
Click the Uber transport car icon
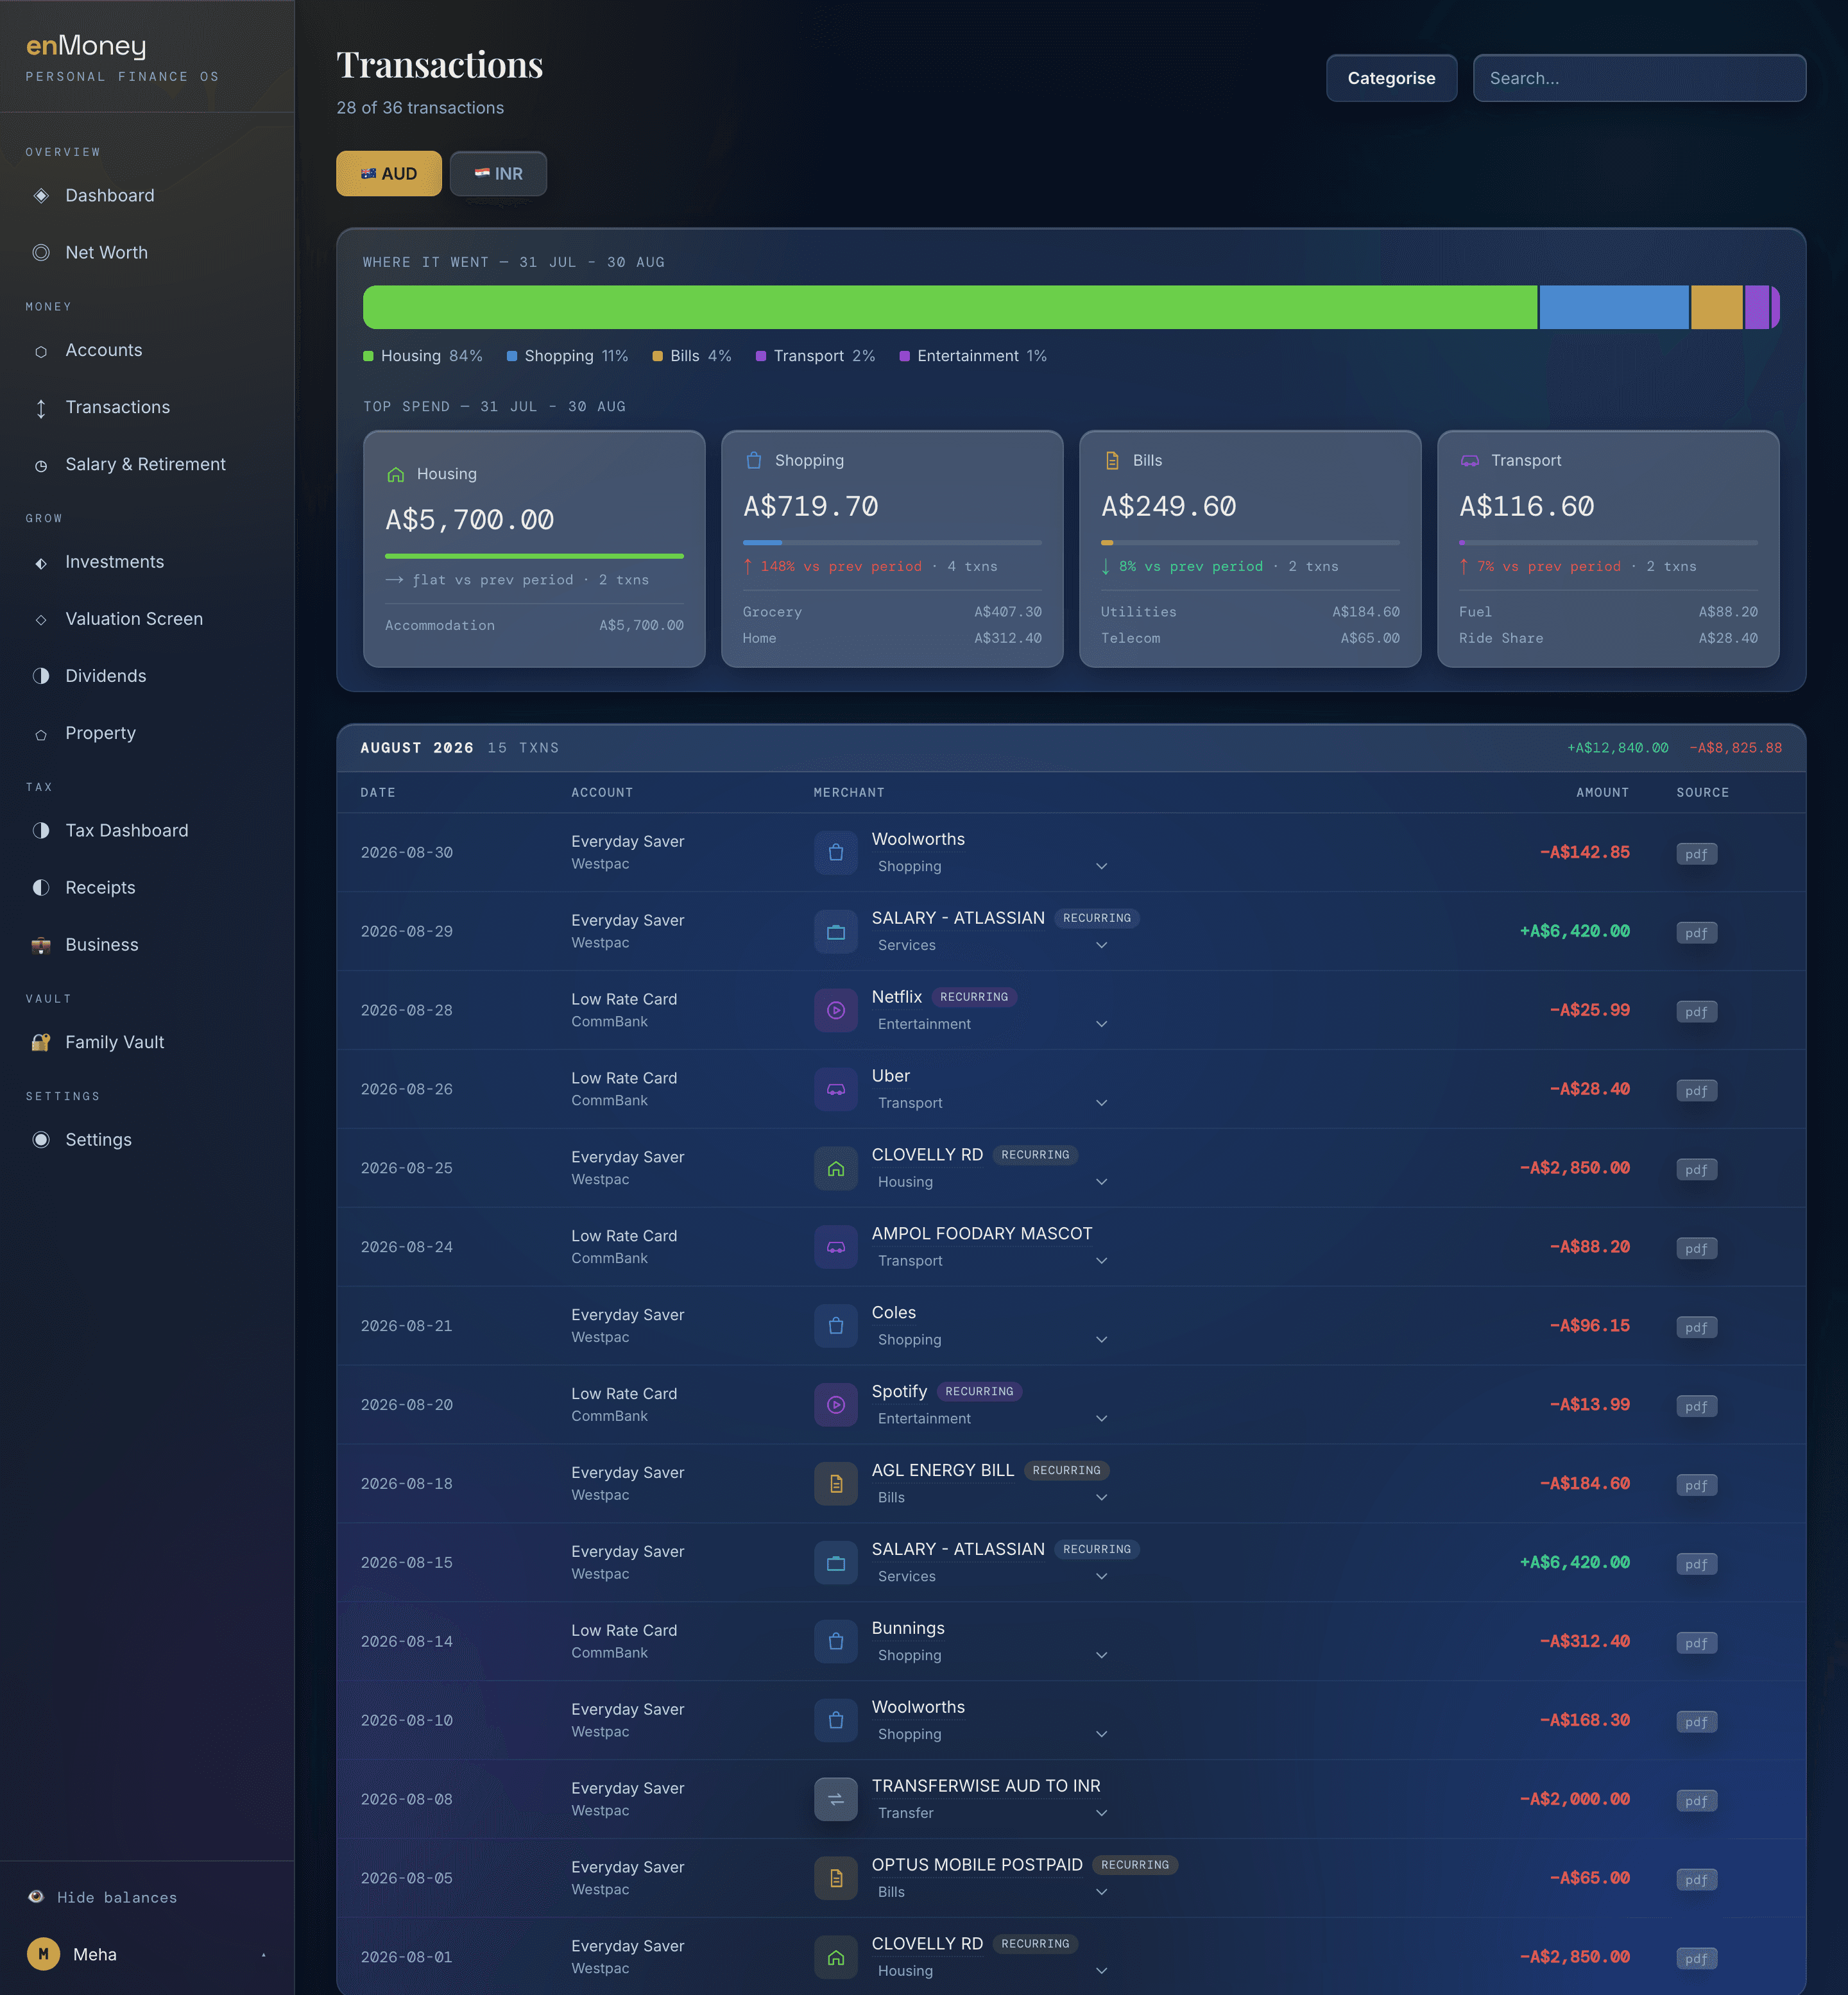coord(836,1089)
